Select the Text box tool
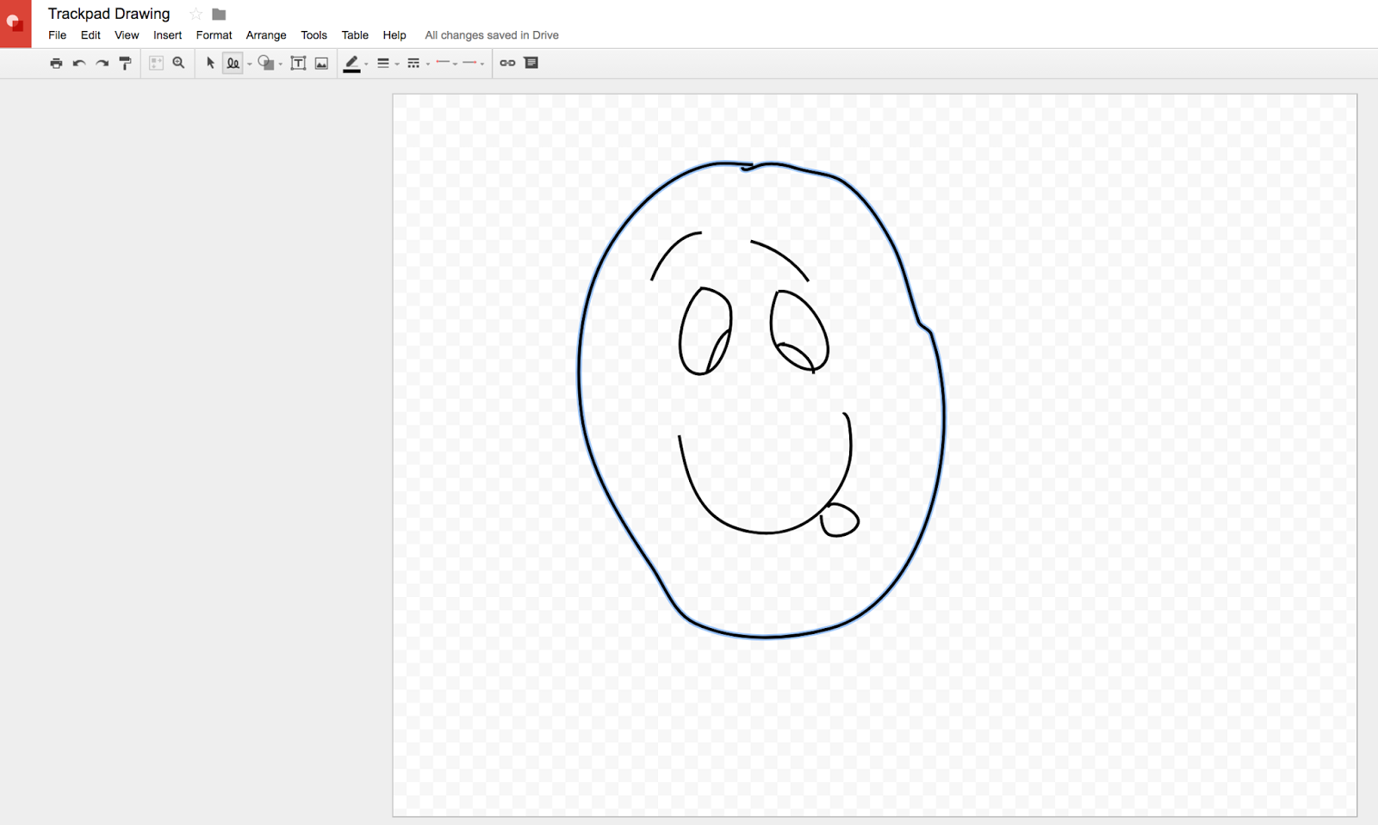This screenshot has width=1378, height=825. [298, 63]
